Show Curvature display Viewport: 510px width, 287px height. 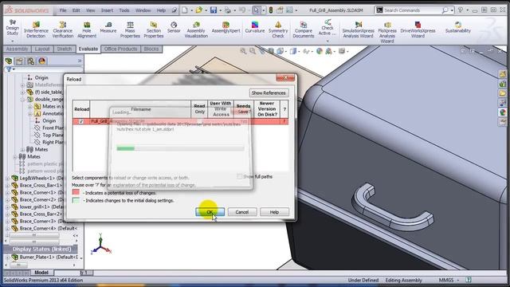click(255, 27)
